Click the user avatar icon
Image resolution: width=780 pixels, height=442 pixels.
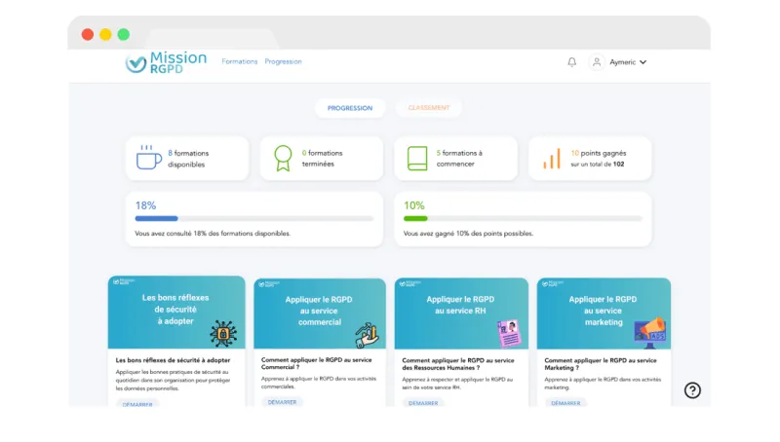[x=597, y=62]
